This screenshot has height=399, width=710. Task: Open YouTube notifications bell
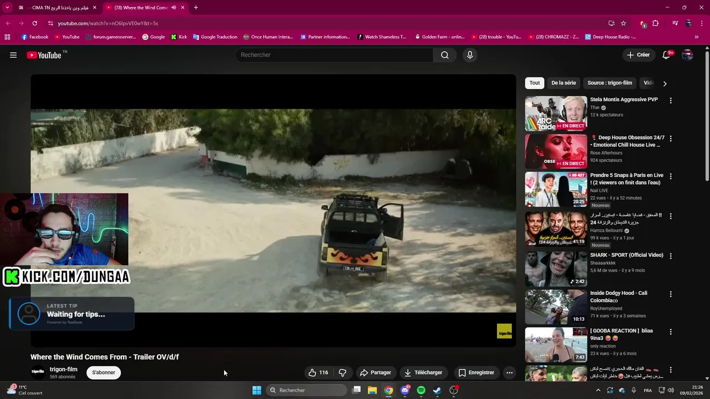pyautogui.click(x=666, y=55)
